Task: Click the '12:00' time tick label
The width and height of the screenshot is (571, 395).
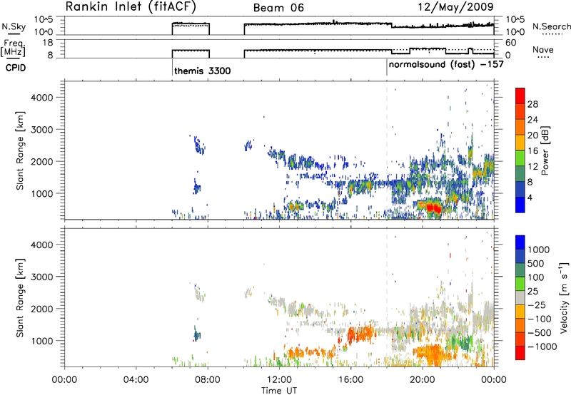Action: pos(279,380)
